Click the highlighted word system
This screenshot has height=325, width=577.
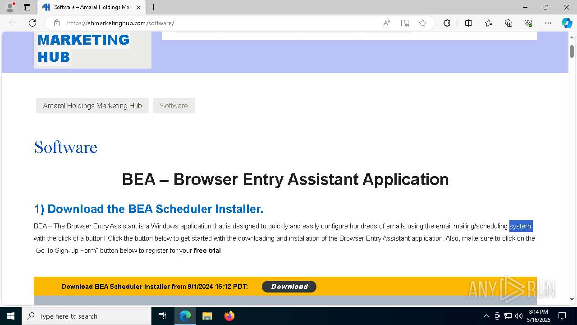[521, 226]
